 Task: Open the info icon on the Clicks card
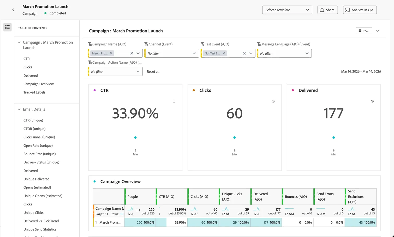pyautogui.click(x=273, y=101)
